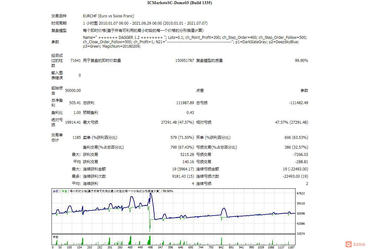The height and width of the screenshot is (249, 368).
Task: Select the absolute drawdown value '19914.41'
Action: (x=73, y=122)
